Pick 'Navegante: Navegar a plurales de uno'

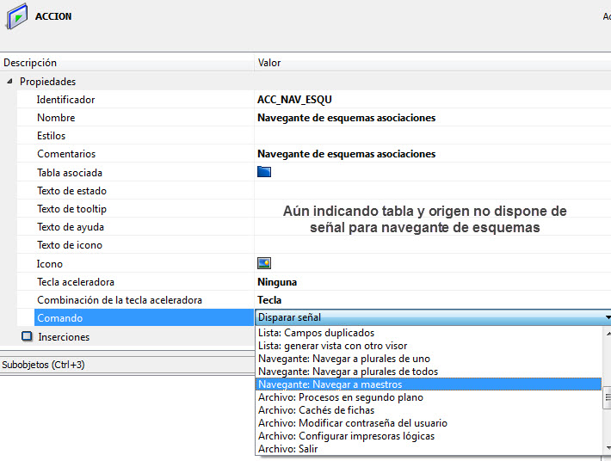344,359
